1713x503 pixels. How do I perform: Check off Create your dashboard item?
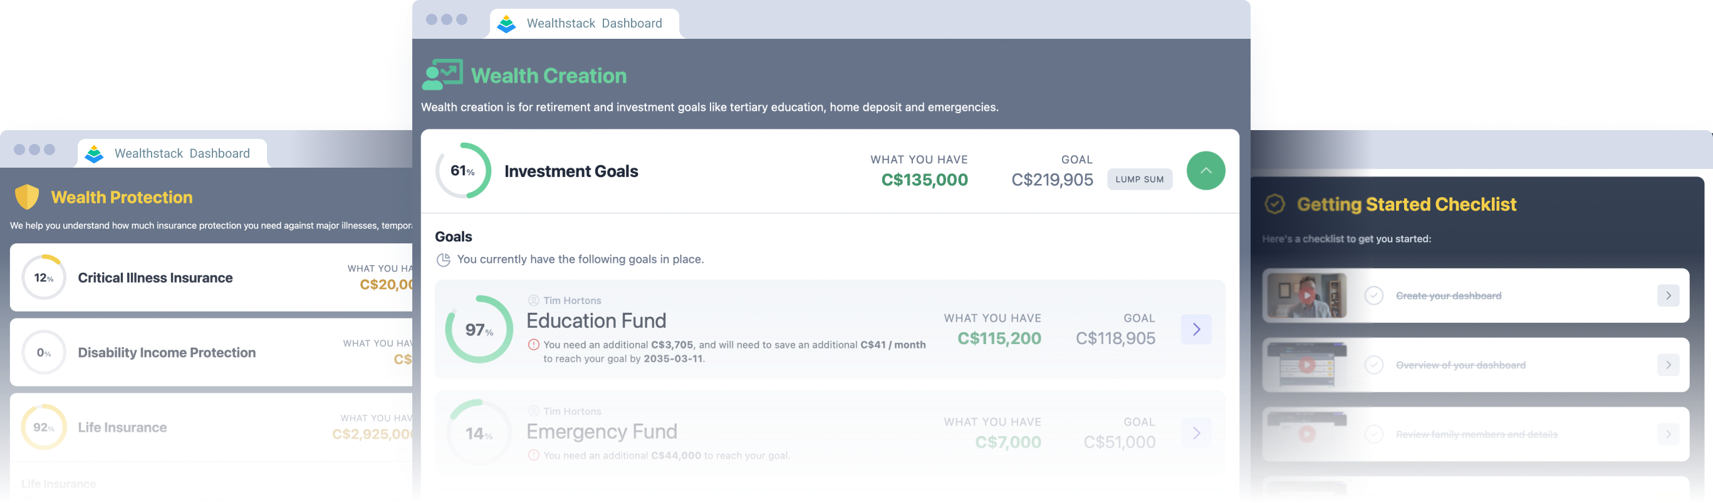pos(1374,295)
